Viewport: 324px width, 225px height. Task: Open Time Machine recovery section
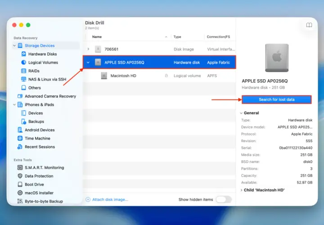pos(38,138)
